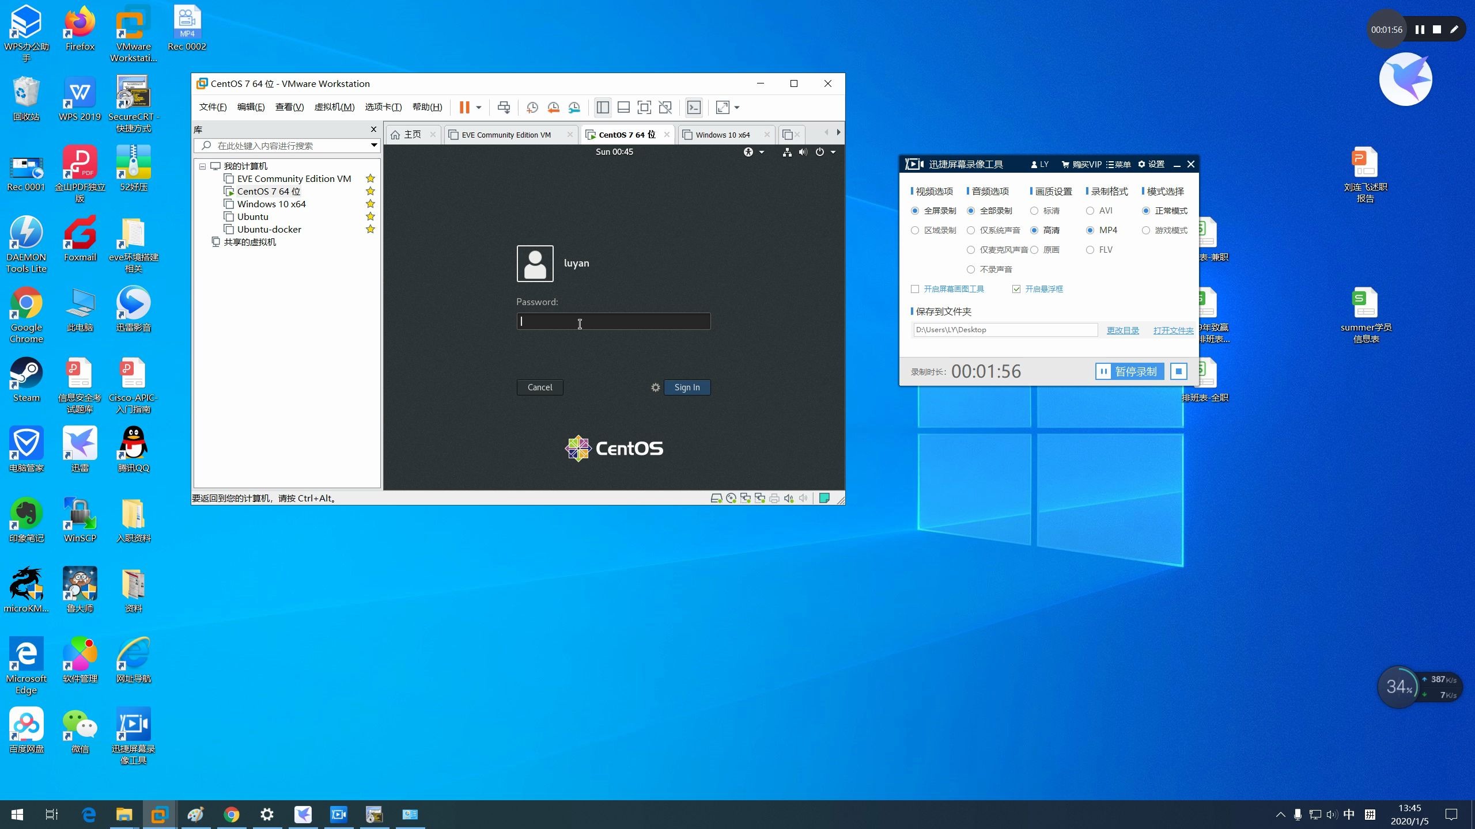This screenshot has width=1475, height=829.
Task: Click 暂停录制 button to pause
Action: click(1128, 371)
